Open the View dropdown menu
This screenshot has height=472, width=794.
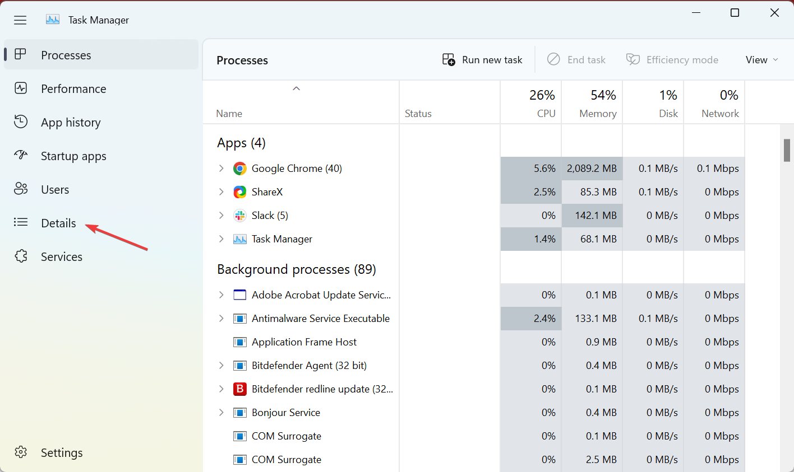click(x=761, y=59)
